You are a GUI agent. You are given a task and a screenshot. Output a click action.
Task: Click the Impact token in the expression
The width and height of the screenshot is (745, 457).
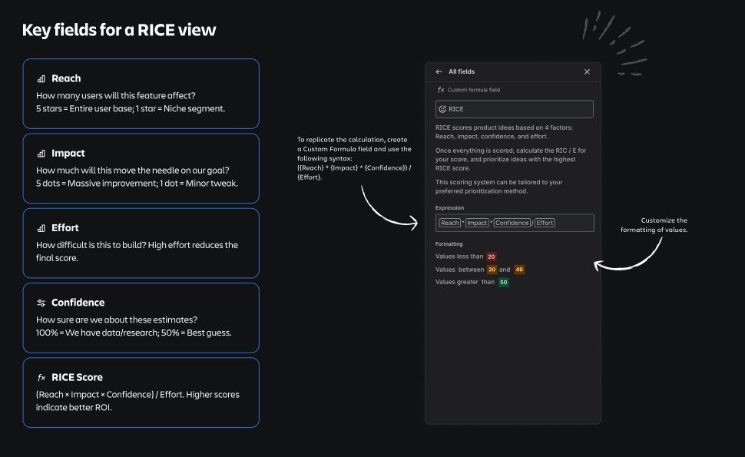click(477, 223)
